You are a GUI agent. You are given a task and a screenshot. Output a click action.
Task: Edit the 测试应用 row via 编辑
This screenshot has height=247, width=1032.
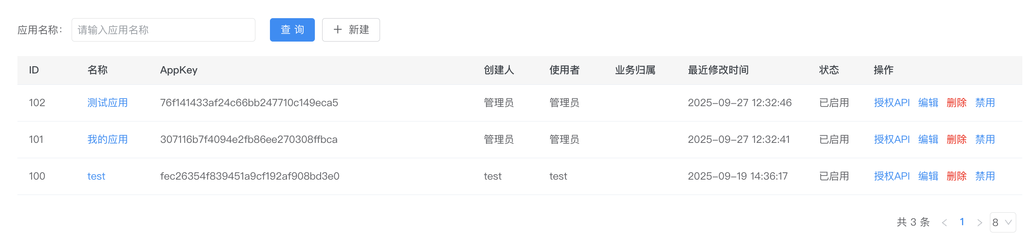pos(928,103)
